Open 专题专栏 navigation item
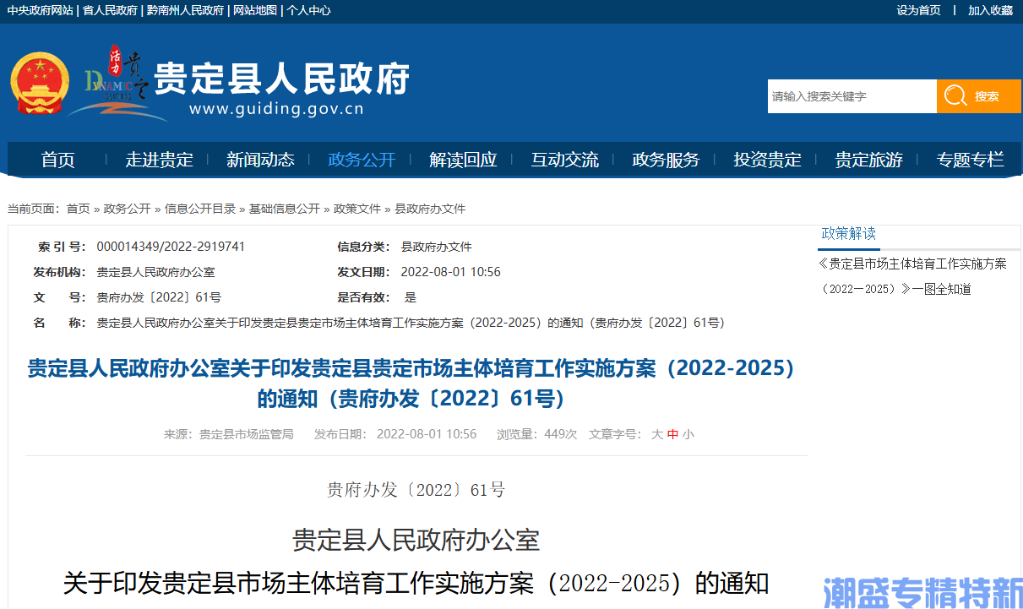This screenshot has height=609, width=1023. (x=970, y=160)
